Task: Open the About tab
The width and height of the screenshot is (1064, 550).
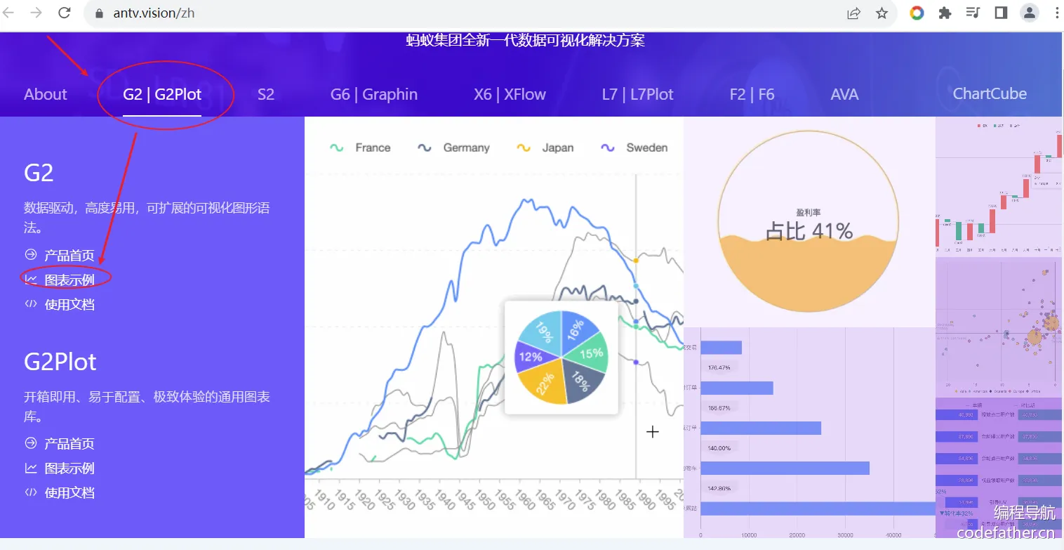Action: pyautogui.click(x=46, y=94)
